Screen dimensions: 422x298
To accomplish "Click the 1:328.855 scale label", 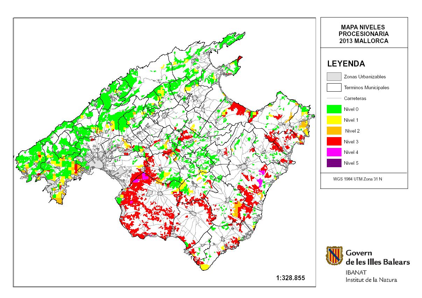I will [x=290, y=278].
